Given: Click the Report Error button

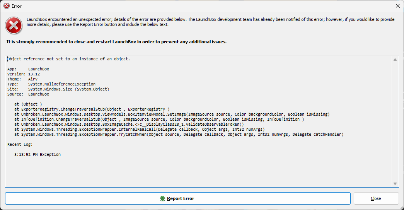Looking at the screenshot, I should point(178,198).
